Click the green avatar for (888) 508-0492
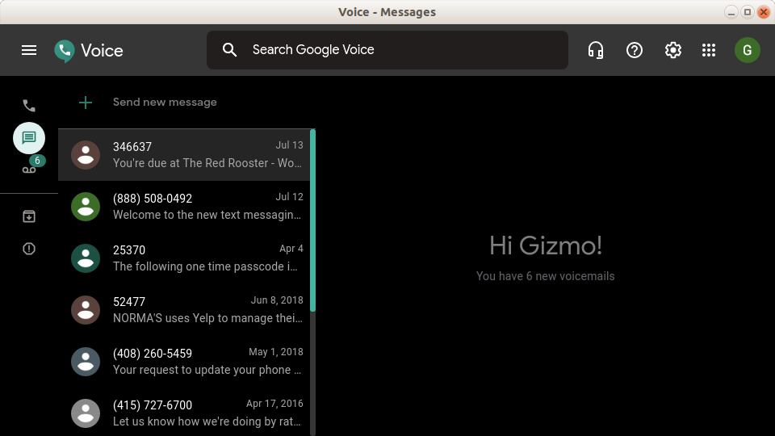The height and width of the screenshot is (436, 775). coord(86,207)
